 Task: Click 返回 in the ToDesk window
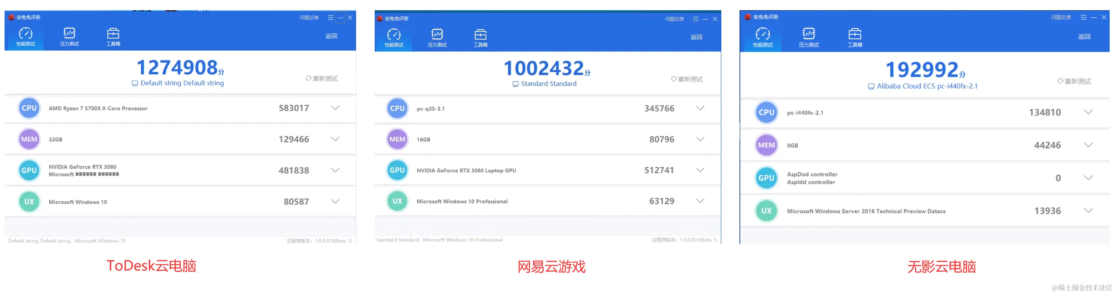click(331, 36)
